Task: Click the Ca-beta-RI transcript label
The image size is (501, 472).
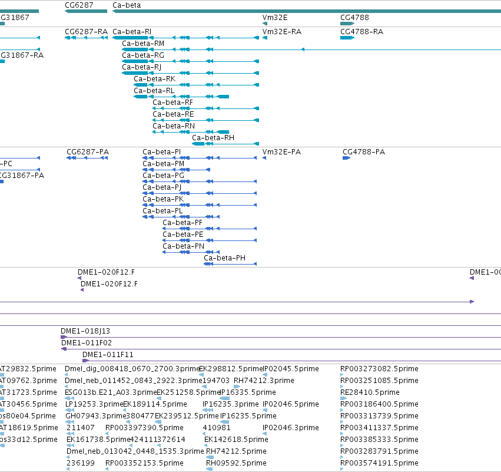Action: 132,32
